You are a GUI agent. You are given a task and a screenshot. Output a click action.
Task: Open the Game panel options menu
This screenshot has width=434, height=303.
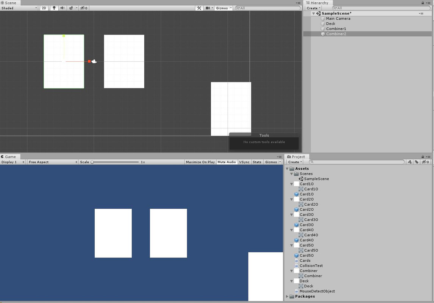click(279, 157)
